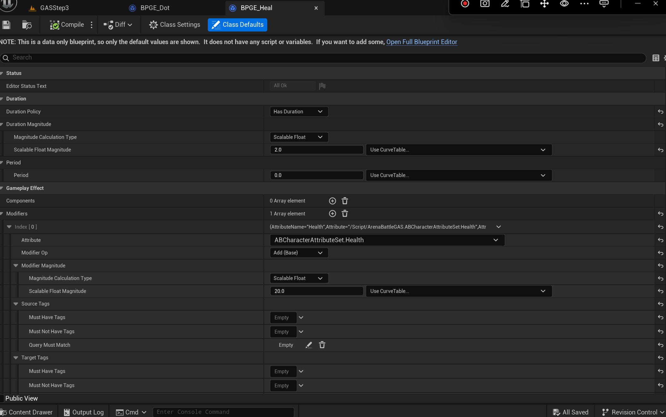
Task: Collapse the Modifier Magnitude row
Action: 16,266
